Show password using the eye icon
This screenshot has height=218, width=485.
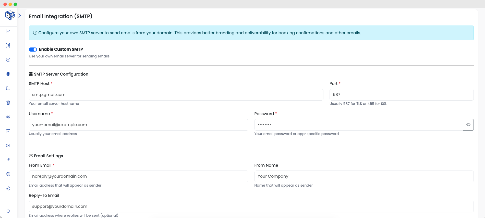click(468, 125)
